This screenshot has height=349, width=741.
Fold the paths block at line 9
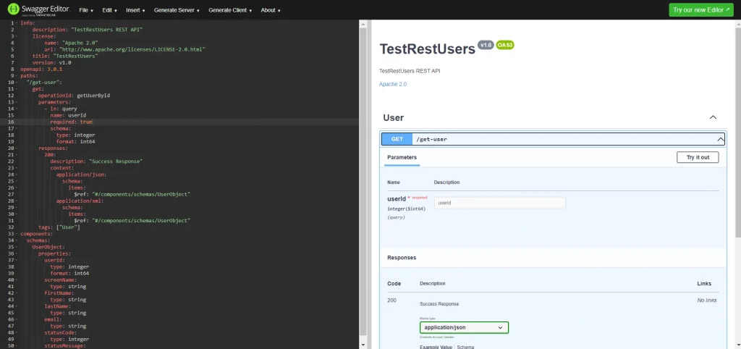click(17, 75)
